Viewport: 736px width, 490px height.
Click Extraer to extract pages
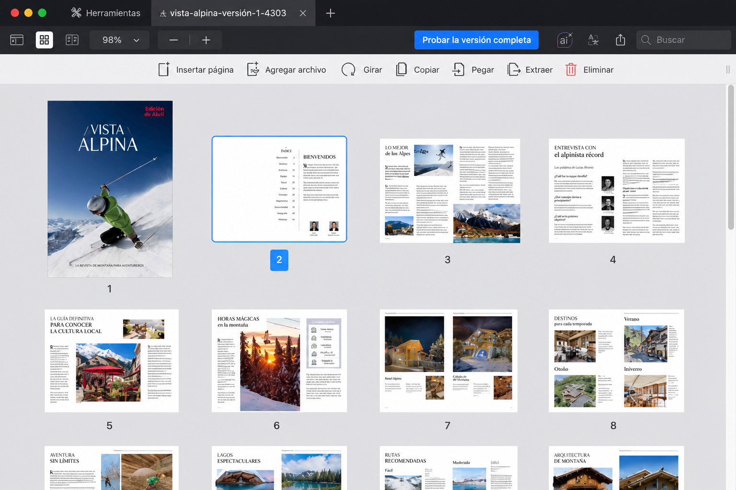pos(530,70)
